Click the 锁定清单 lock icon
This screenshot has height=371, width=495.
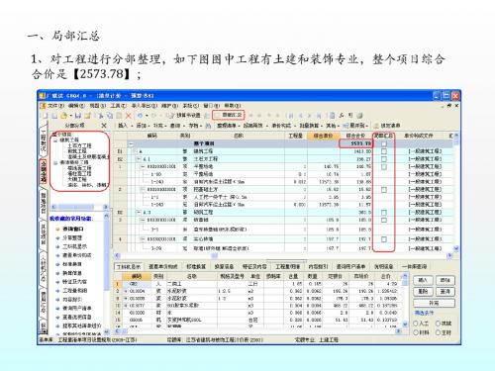coord(376,126)
